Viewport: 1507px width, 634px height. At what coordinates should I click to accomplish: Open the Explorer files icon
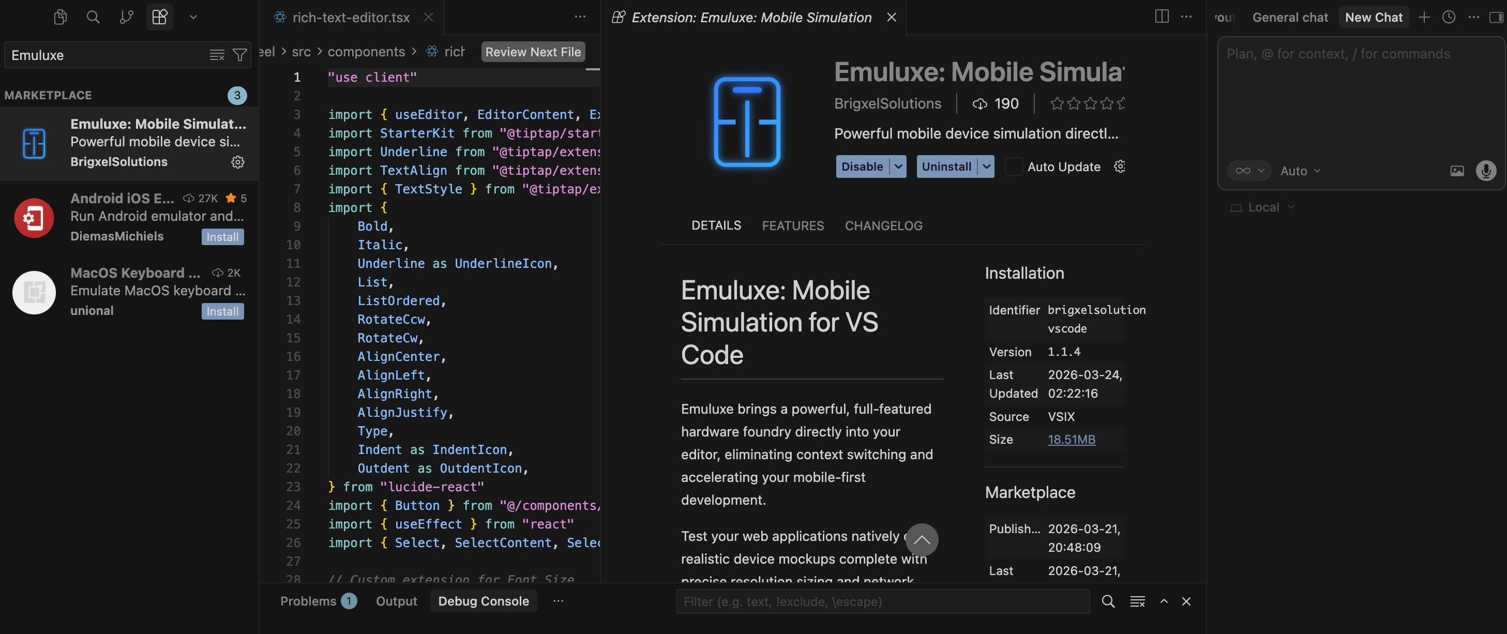[x=59, y=17]
